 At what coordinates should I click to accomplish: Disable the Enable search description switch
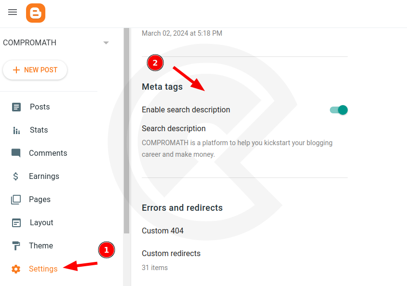point(339,110)
